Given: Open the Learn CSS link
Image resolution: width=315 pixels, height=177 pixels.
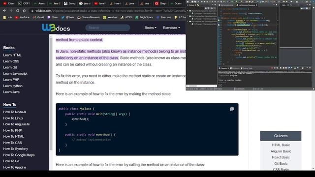Looking at the screenshot, I should pyautogui.click(x=11, y=61).
